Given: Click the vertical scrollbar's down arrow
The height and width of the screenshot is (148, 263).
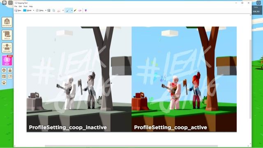Looking at the screenshot, I should [250, 144].
